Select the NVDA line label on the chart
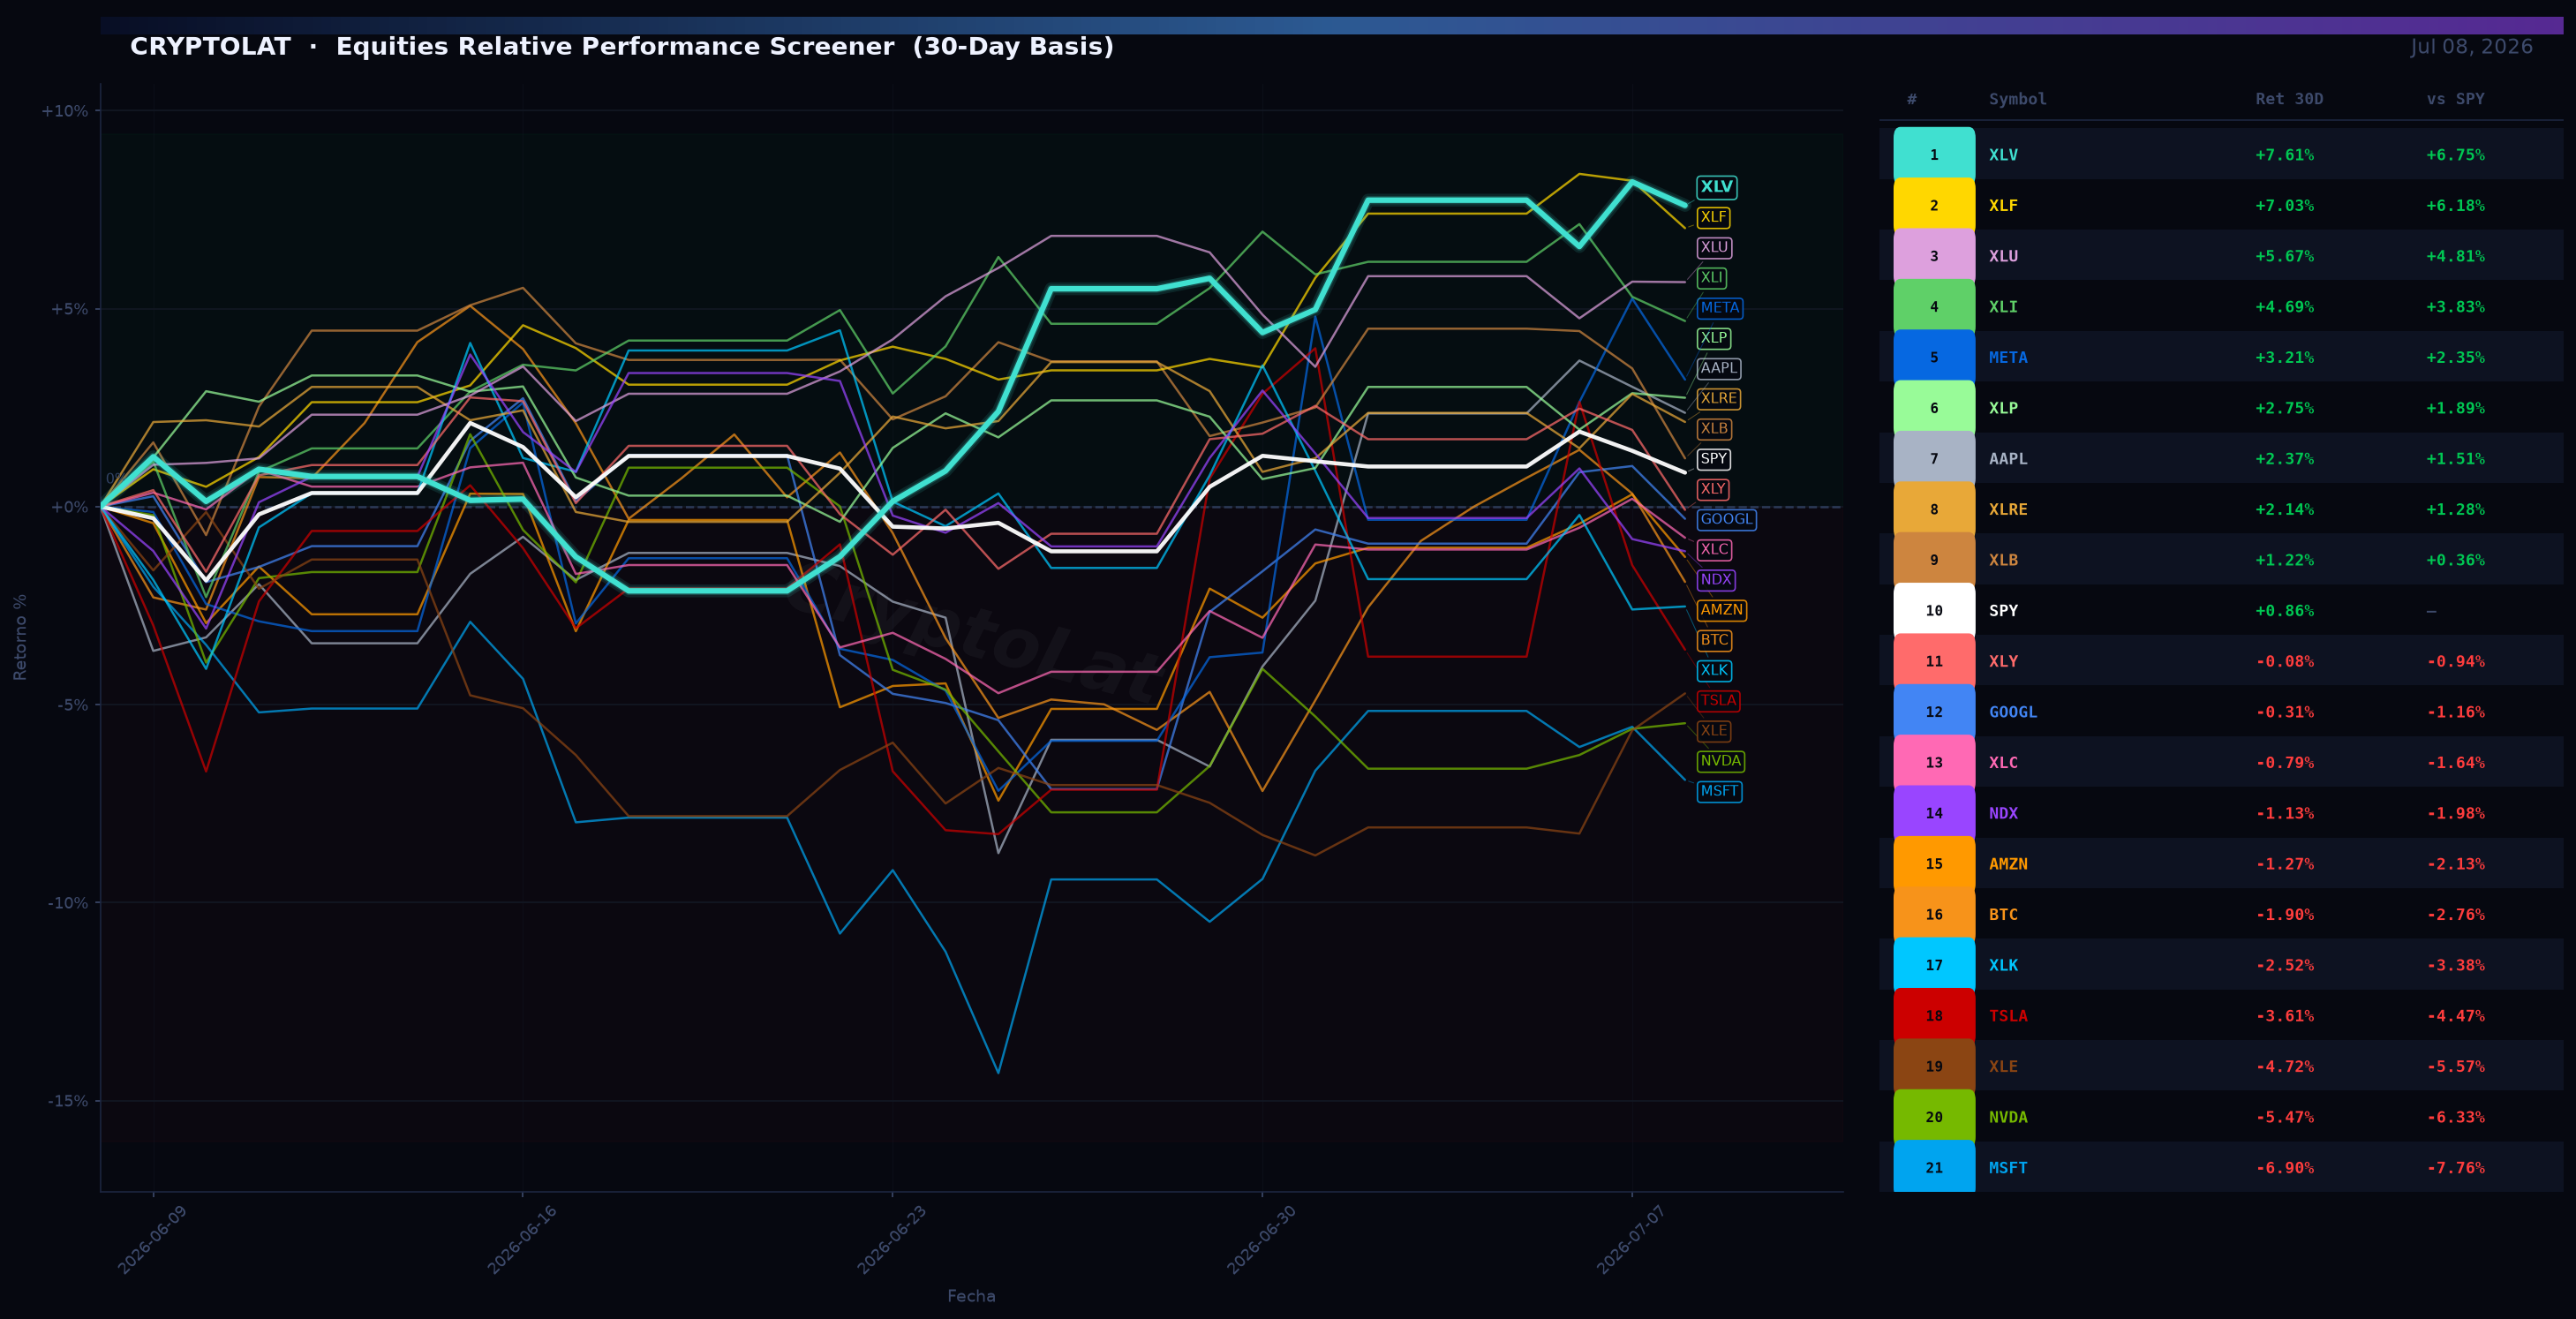Viewport: 2576px width, 1319px height. point(1720,761)
